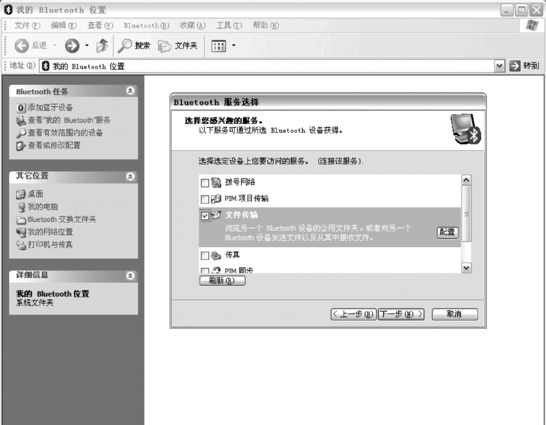
Task: Open the 查看 menu
Action: 100,25
